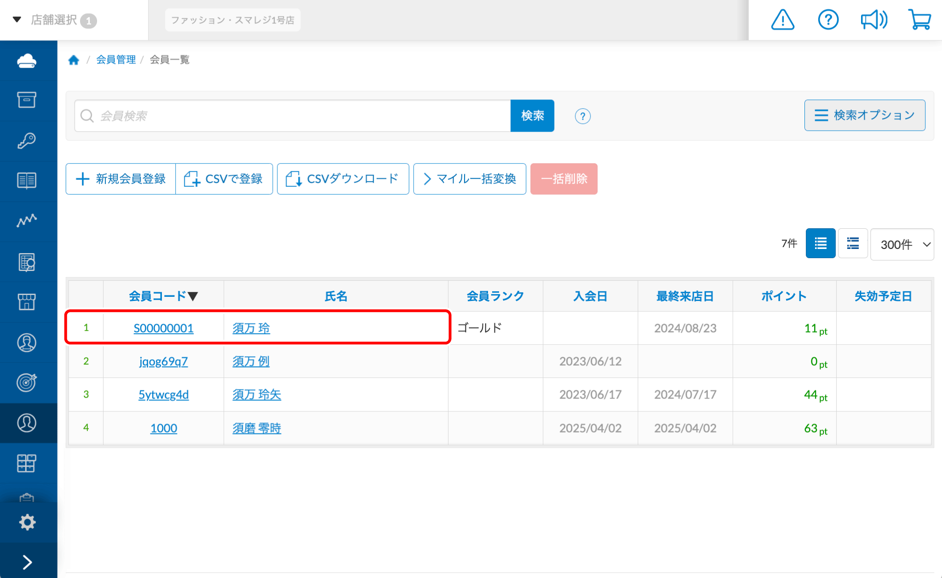
Task: Open settings gear in sidebar
Action: [x=27, y=522]
